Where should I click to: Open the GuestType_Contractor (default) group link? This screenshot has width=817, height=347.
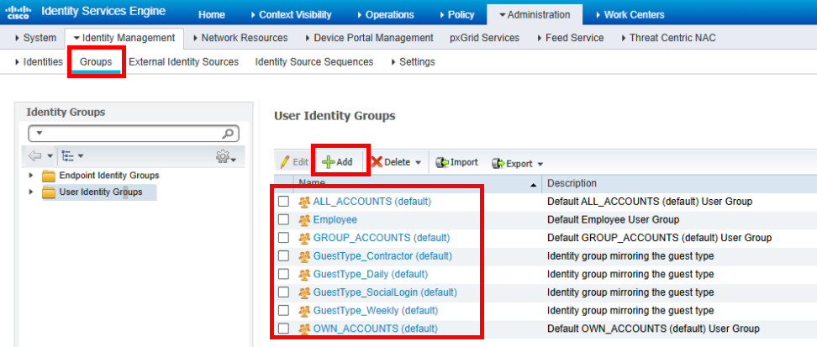pyautogui.click(x=382, y=256)
